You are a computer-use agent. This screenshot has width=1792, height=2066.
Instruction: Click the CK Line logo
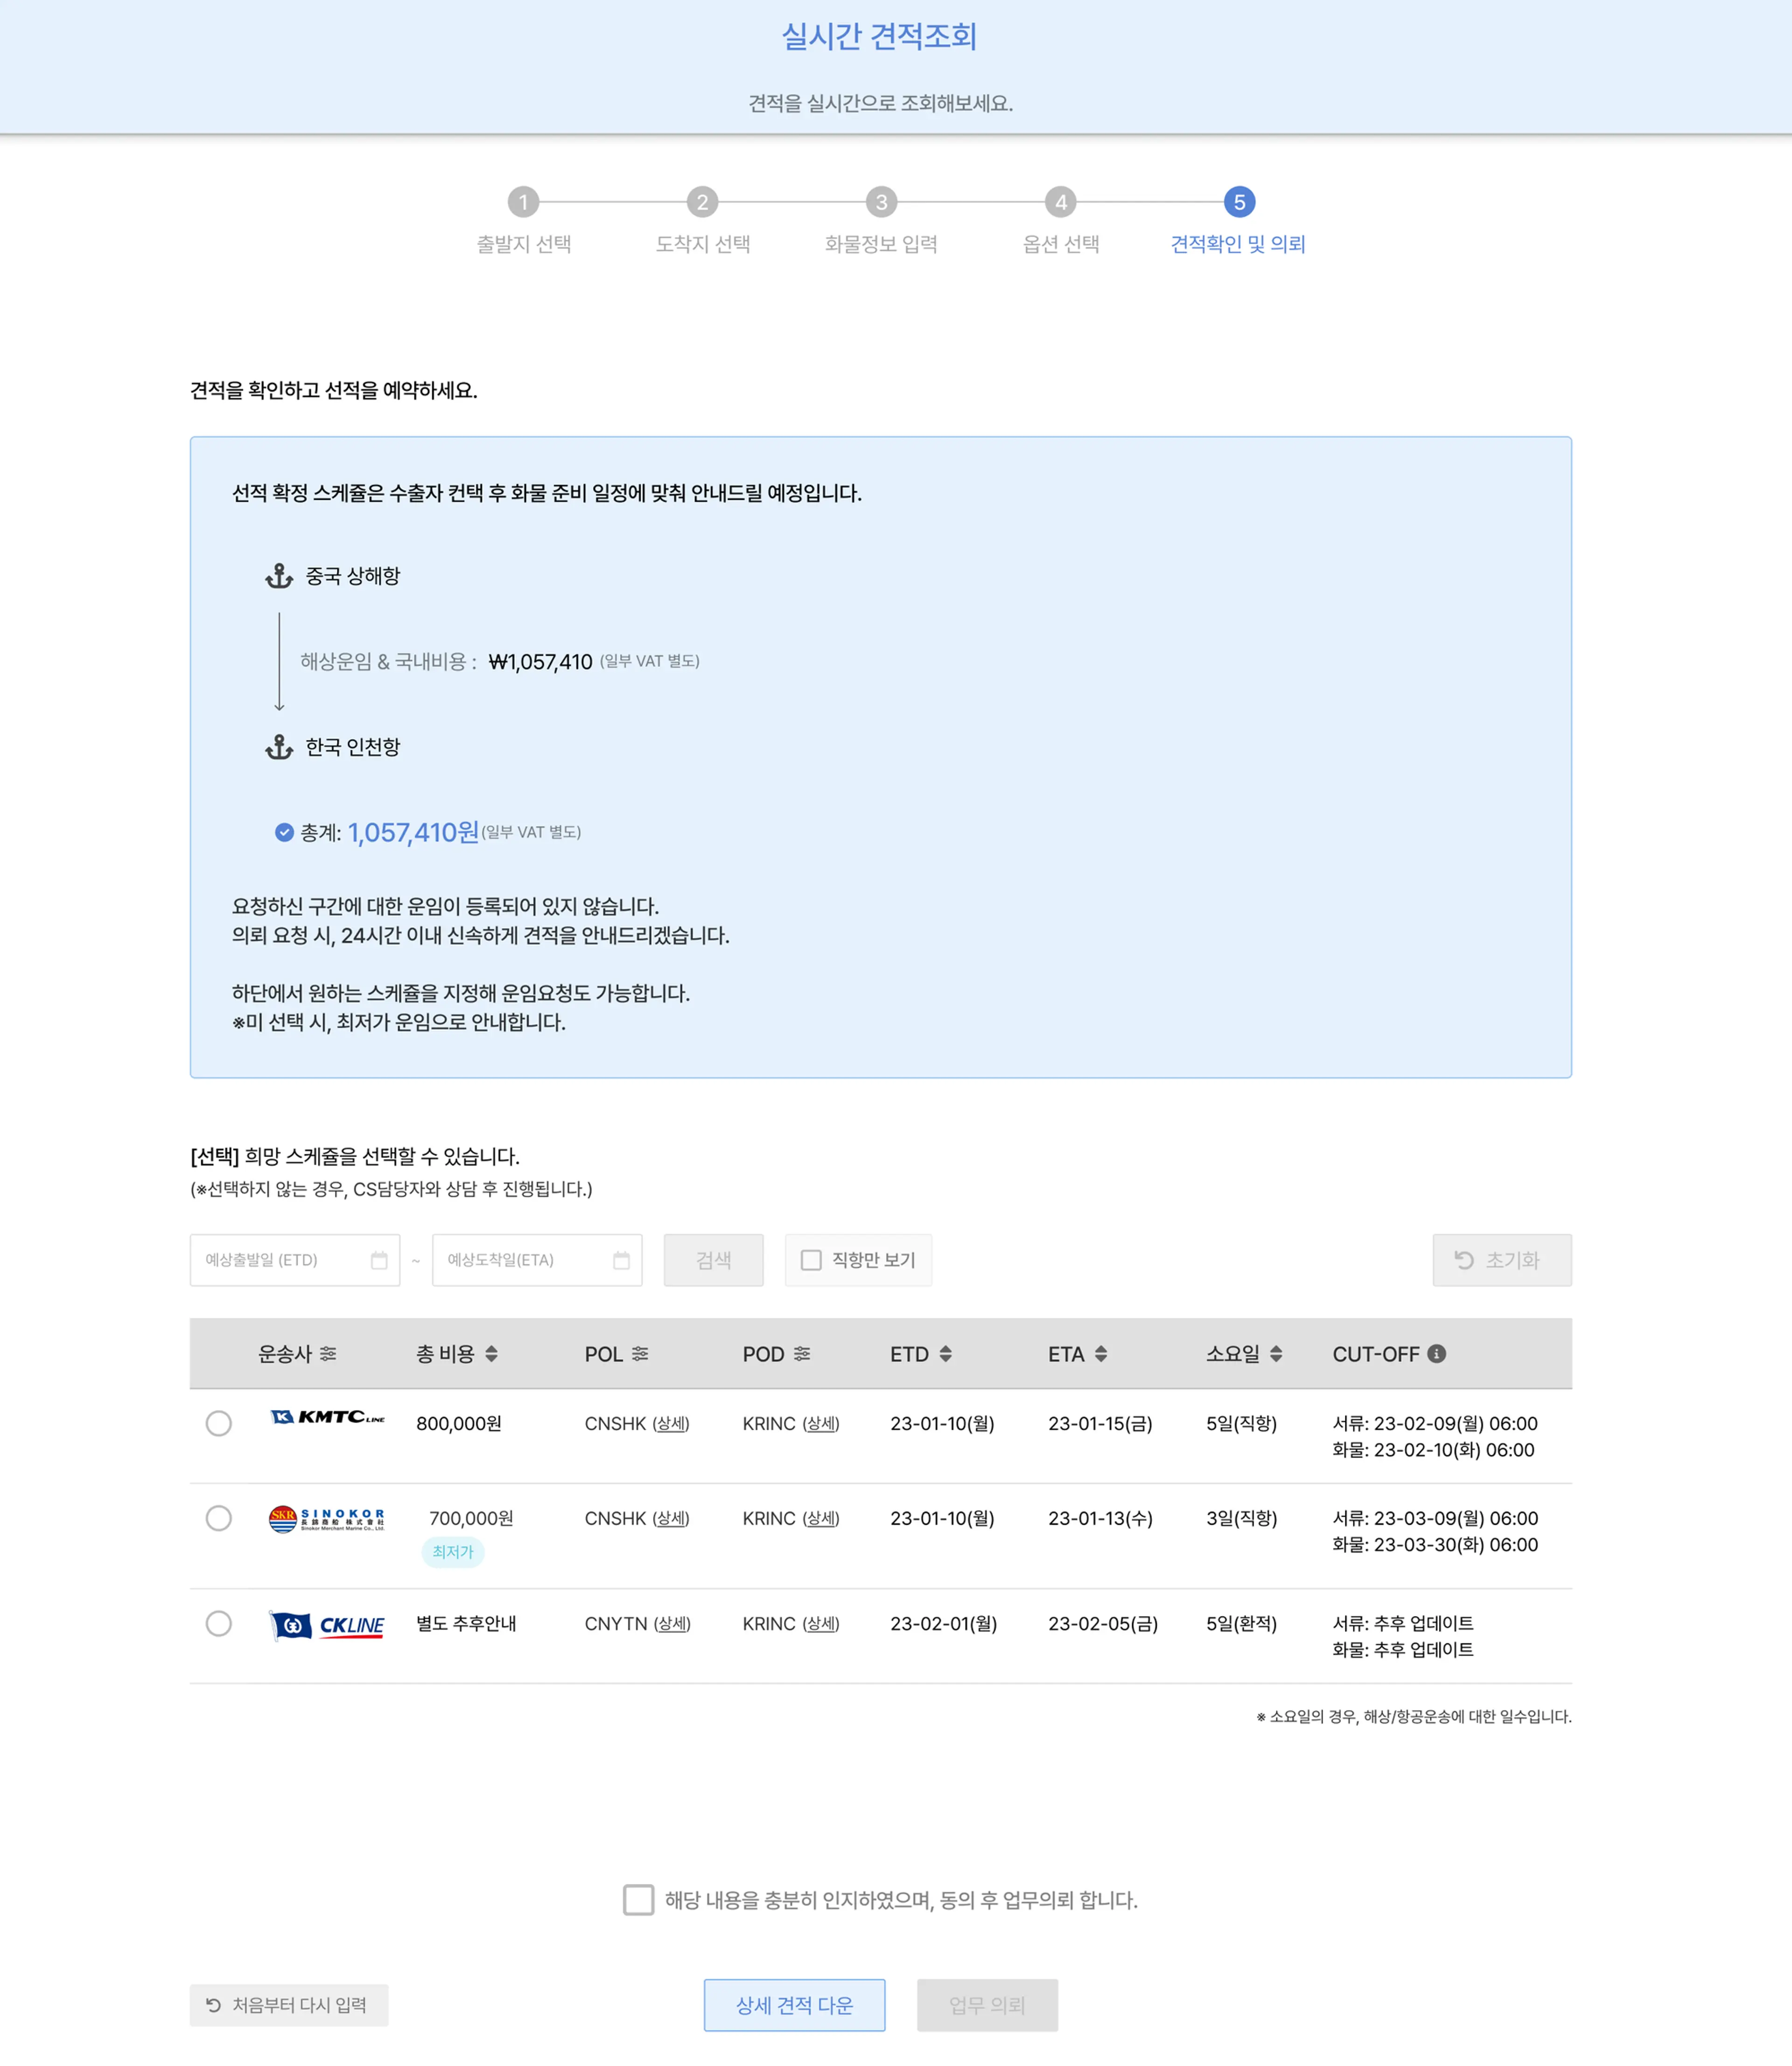[326, 1625]
